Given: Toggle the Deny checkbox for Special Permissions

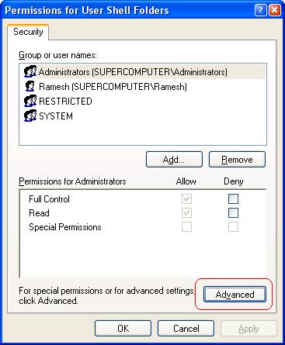Looking at the screenshot, I should [233, 227].
